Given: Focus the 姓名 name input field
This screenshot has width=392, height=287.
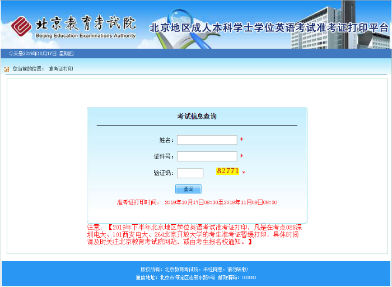Looking at the screenshot, I should tap(207, 140).
